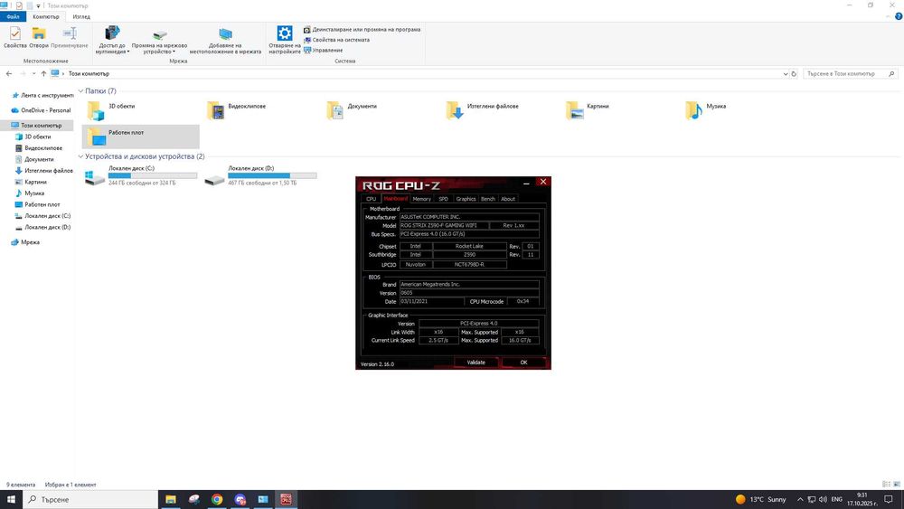Click Uninstall or change a program
The width and height of the screenshot is (904, 509).
tap(363, 30)
